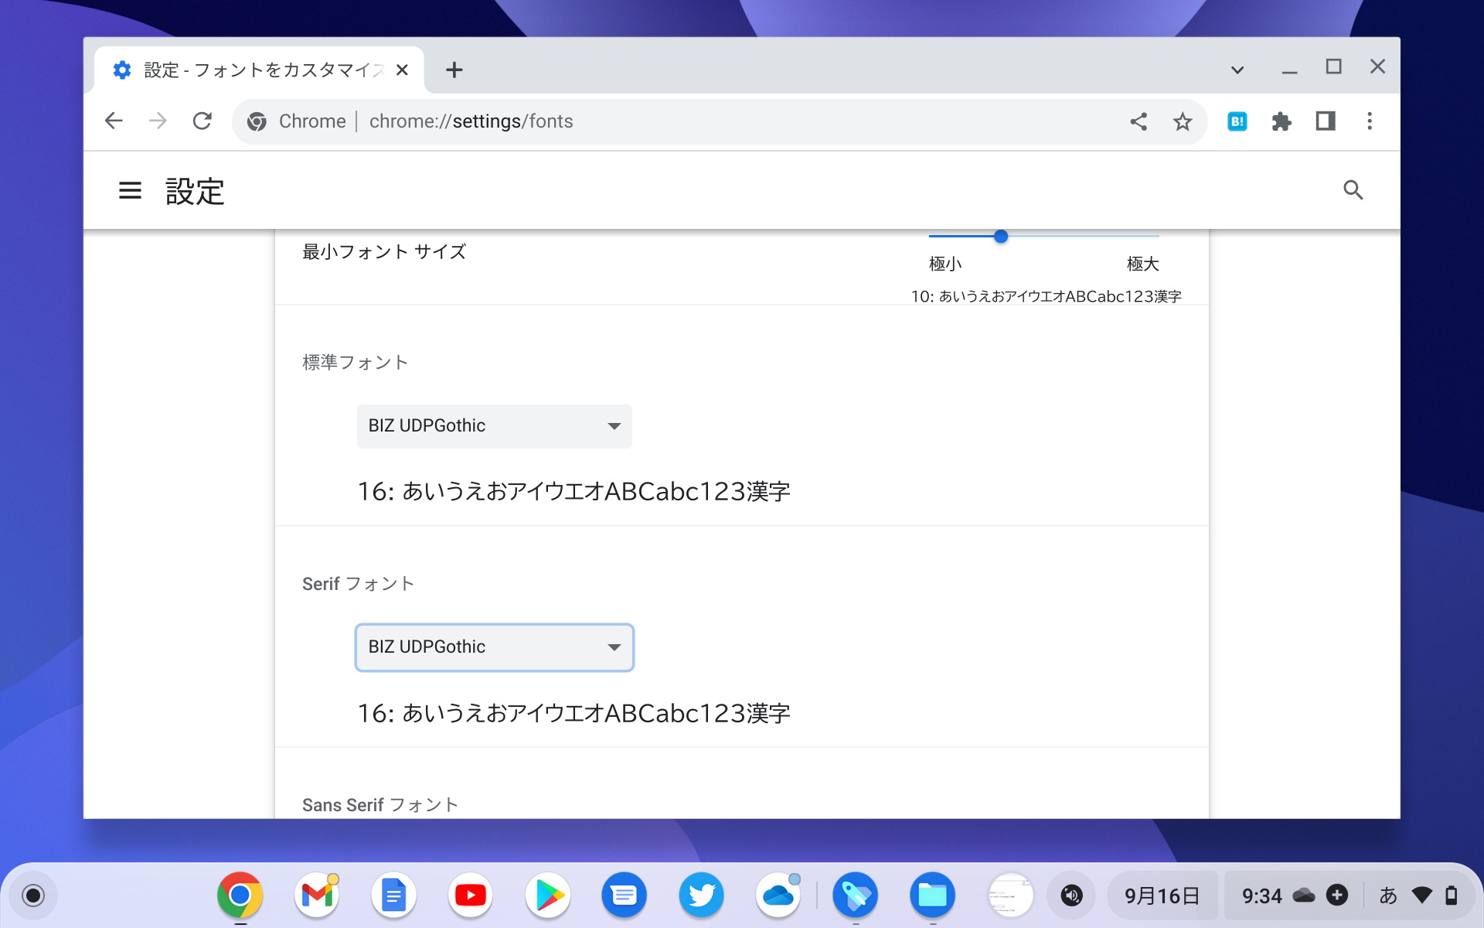Adjust the minimum font size slider
This screenshot has width=1484, height=928.
1001,237
